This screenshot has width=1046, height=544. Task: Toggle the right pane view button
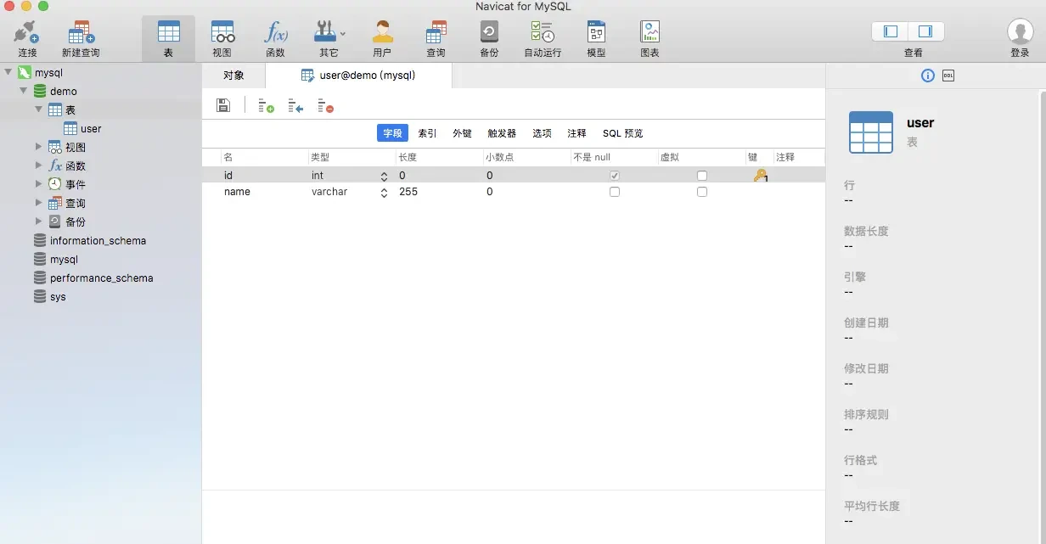point(926,31)
